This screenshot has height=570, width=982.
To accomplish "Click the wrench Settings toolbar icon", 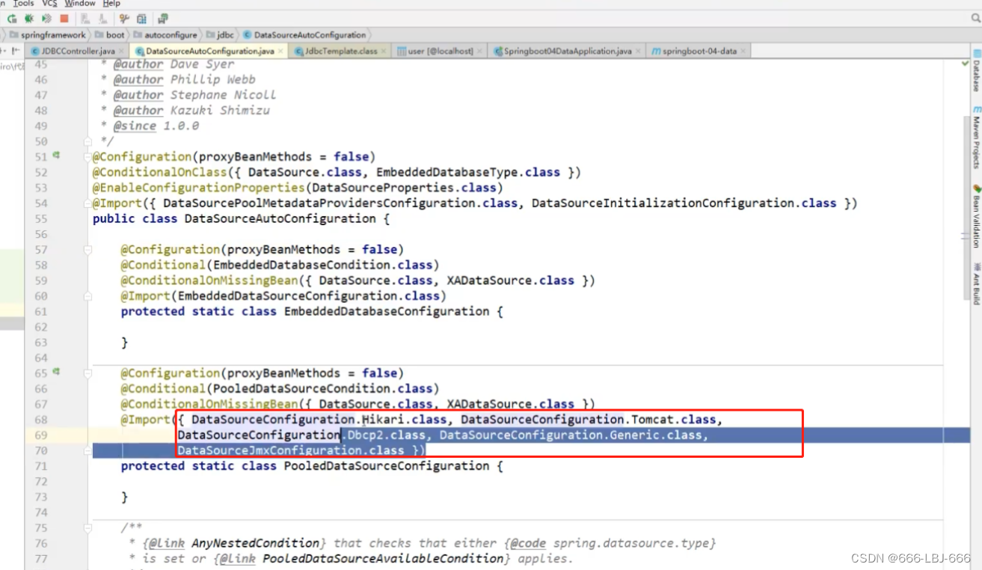I will coord(124,19).
